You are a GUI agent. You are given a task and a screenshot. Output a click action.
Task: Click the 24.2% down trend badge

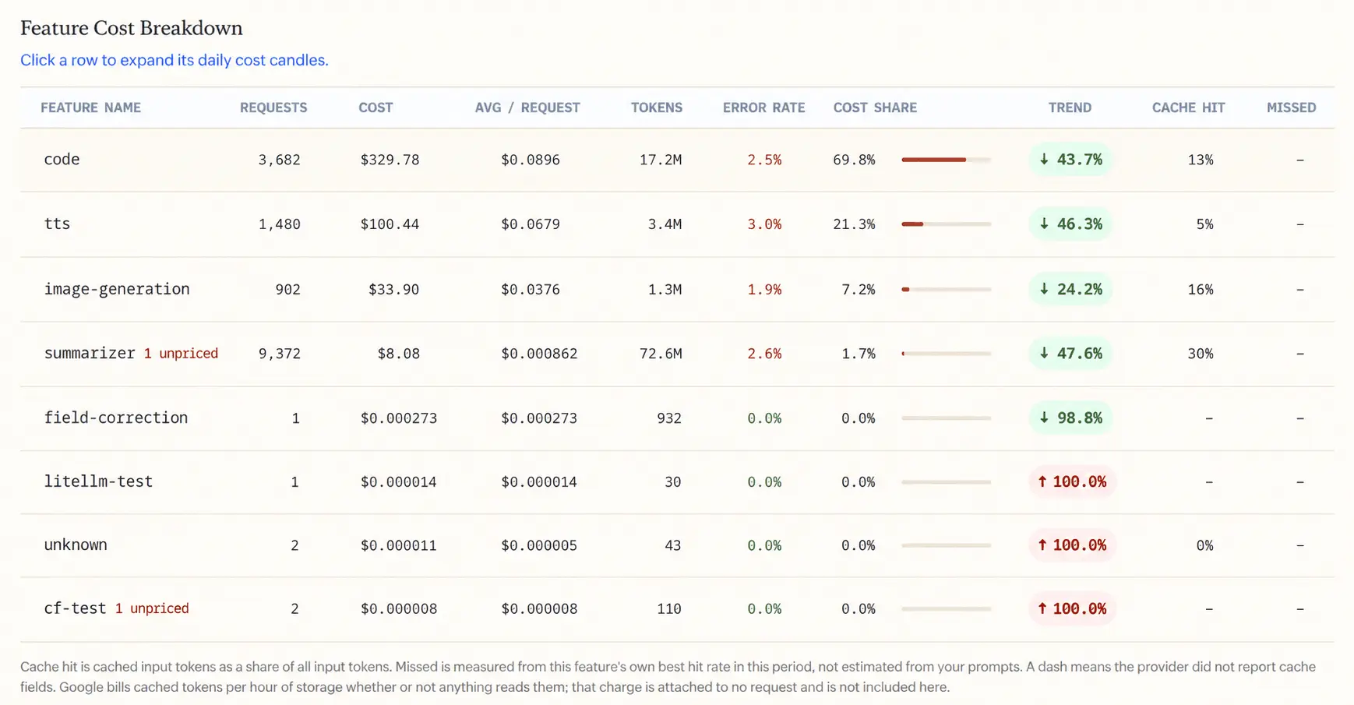[x=1070, y=289]
